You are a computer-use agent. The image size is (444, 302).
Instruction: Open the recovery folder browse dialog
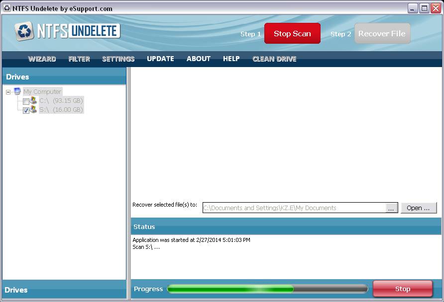(x=391, y=208)
